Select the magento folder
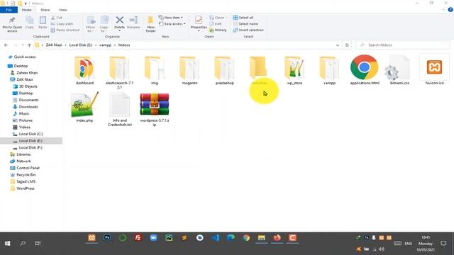454x255 pixels. coord(189,71)
